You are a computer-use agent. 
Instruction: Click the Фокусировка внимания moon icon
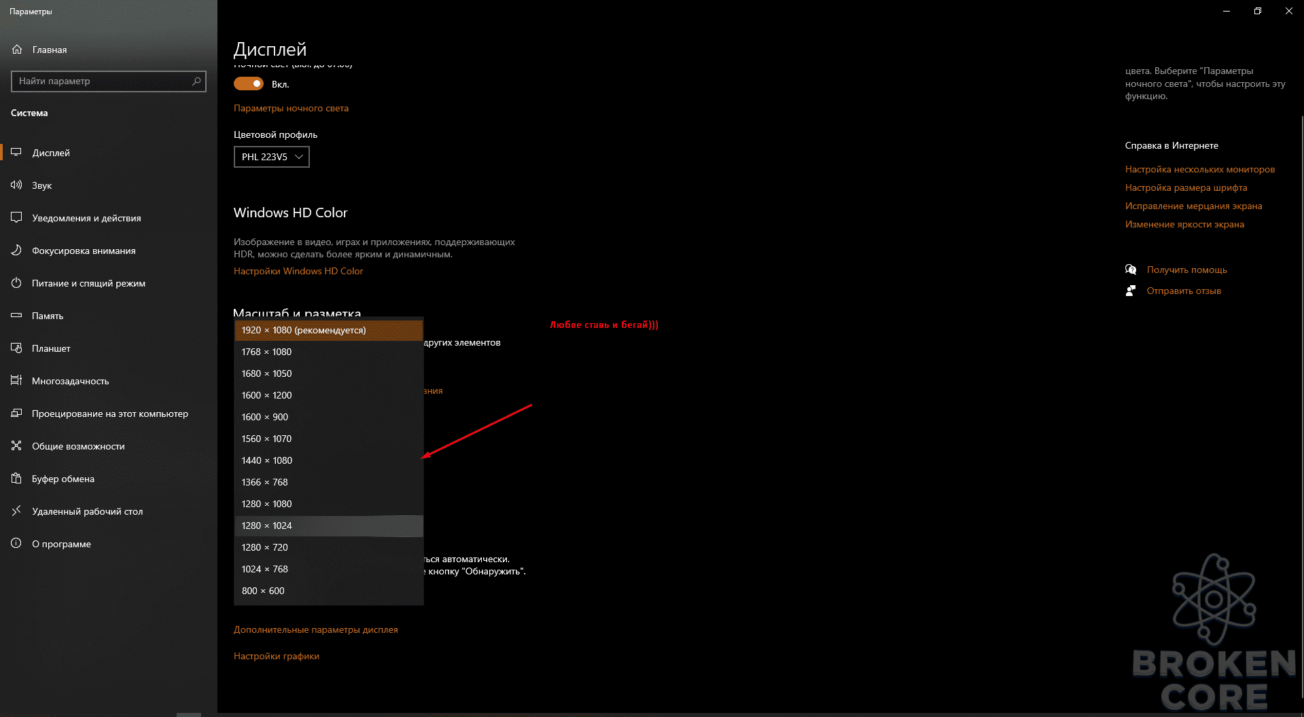click(x=16, y=251)
